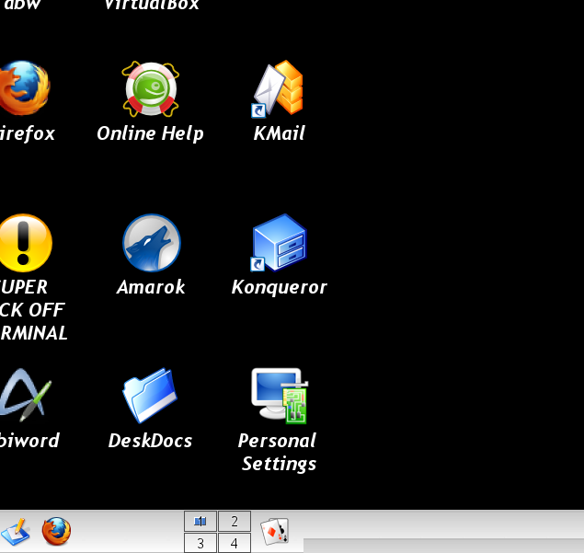Launch Firefox from the taskbar panel

tap(56, 531)
